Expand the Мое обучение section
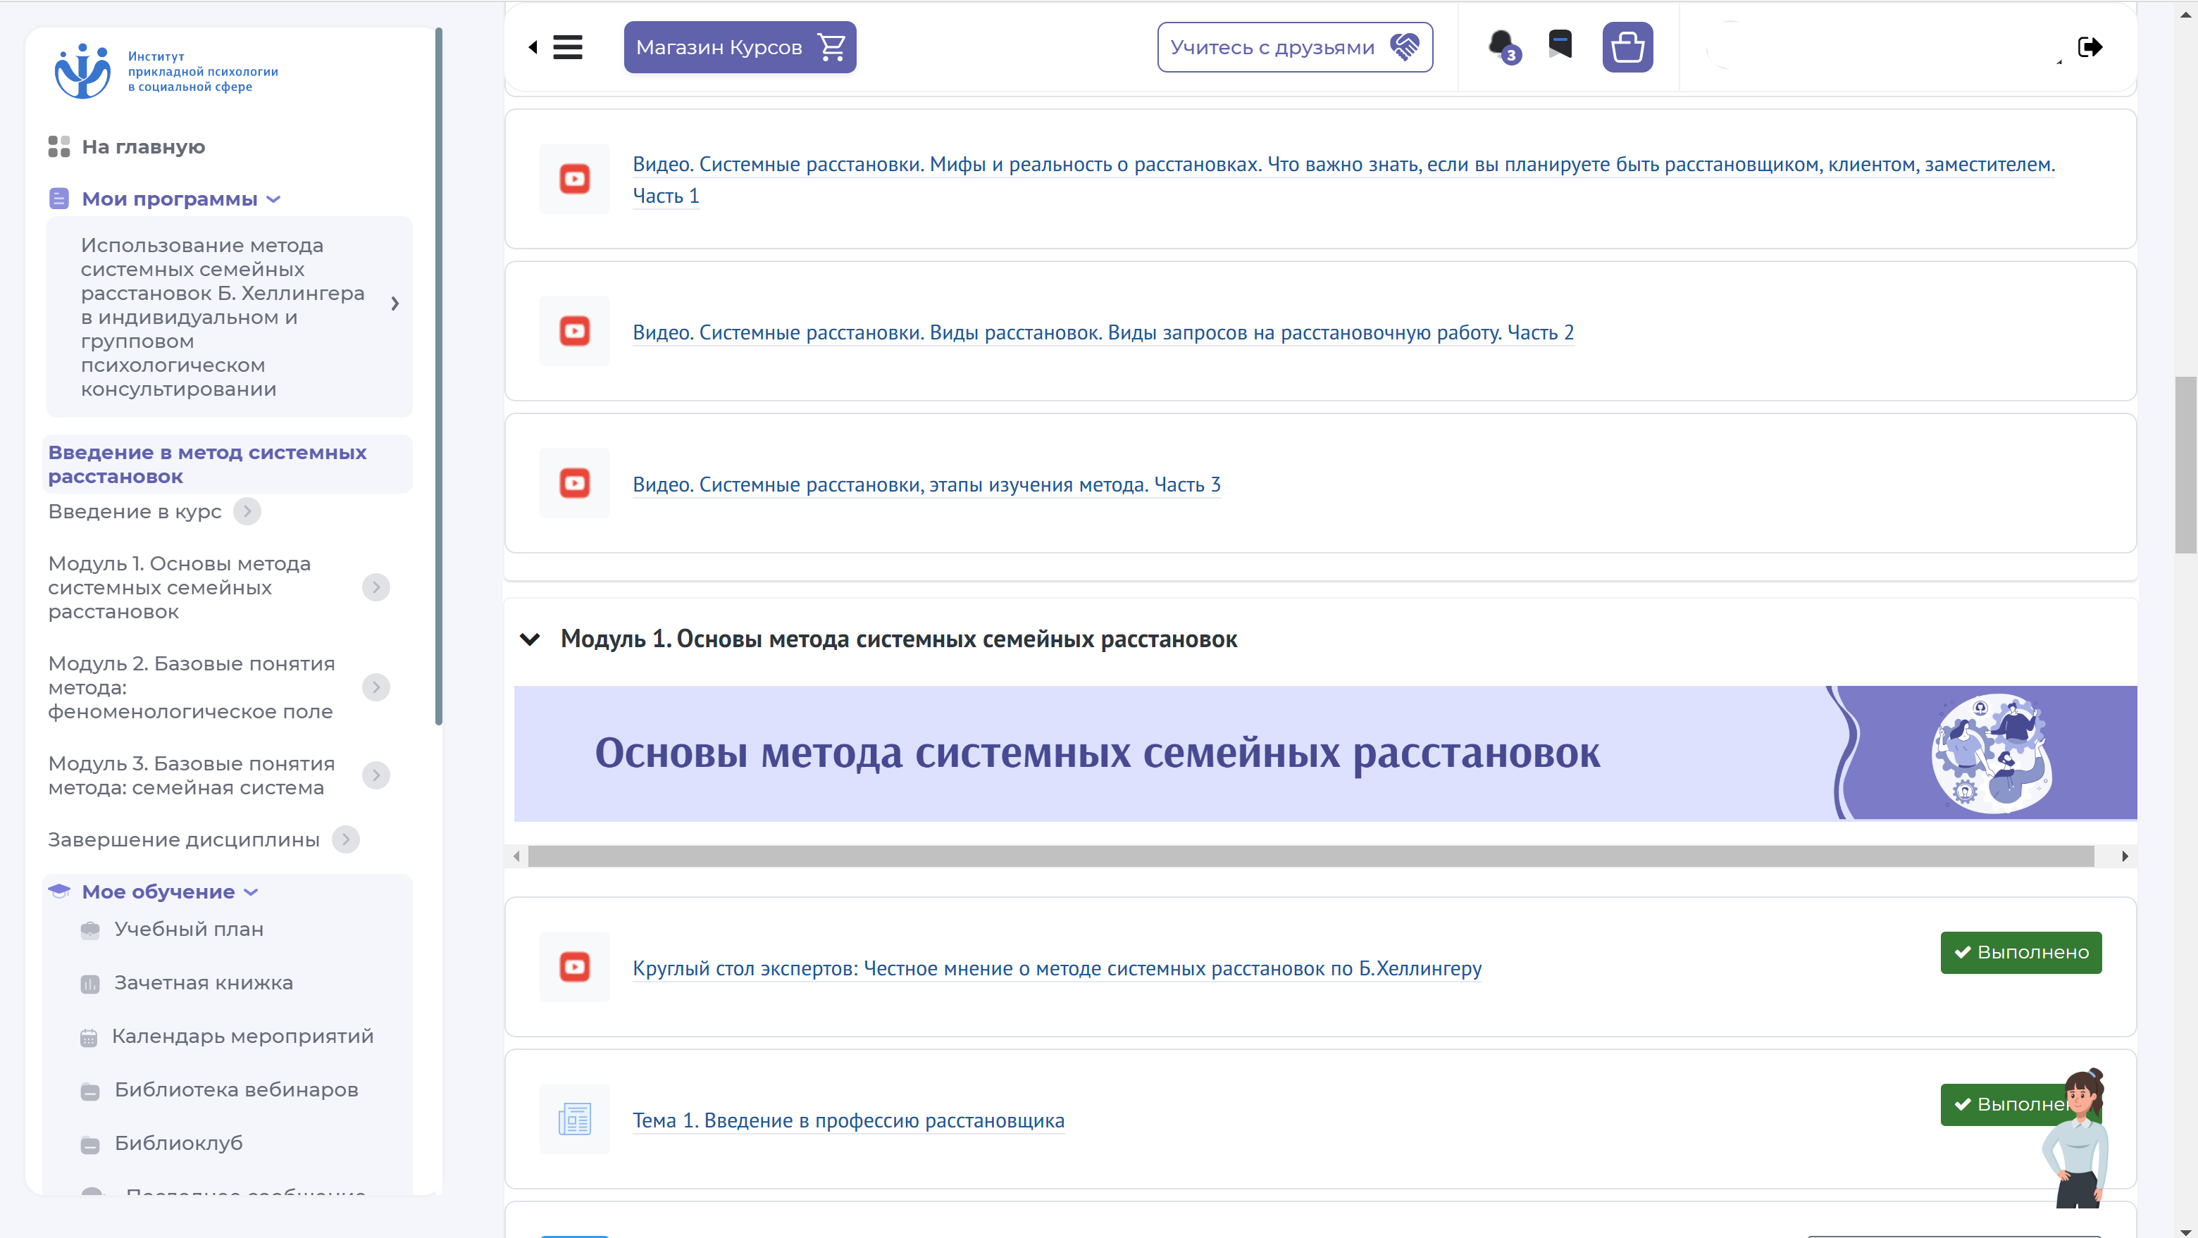Image resolution: width=2198 pixels, height=1238 pixels. tap(251, 892)
